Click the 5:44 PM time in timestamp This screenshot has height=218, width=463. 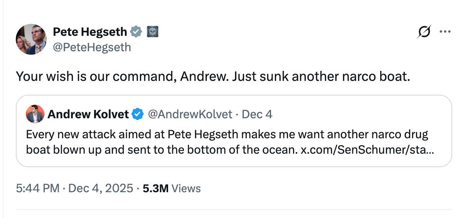(x=38, y=188)
